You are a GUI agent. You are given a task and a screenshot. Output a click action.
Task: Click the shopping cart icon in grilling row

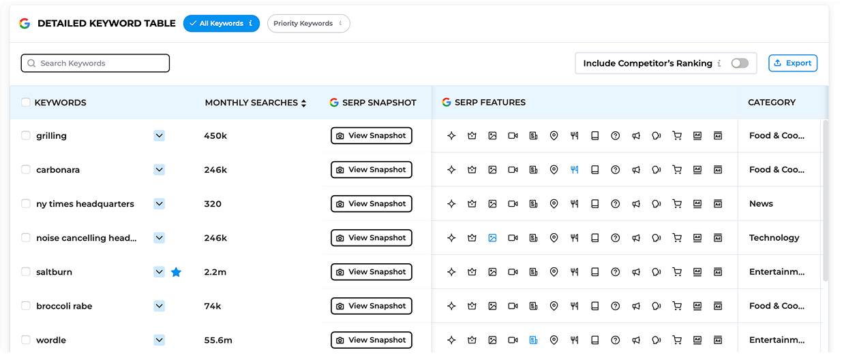pyautogui.click(x=676, y=136)
